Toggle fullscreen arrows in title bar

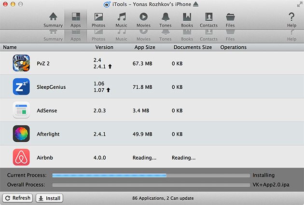(x=300, y=4)
